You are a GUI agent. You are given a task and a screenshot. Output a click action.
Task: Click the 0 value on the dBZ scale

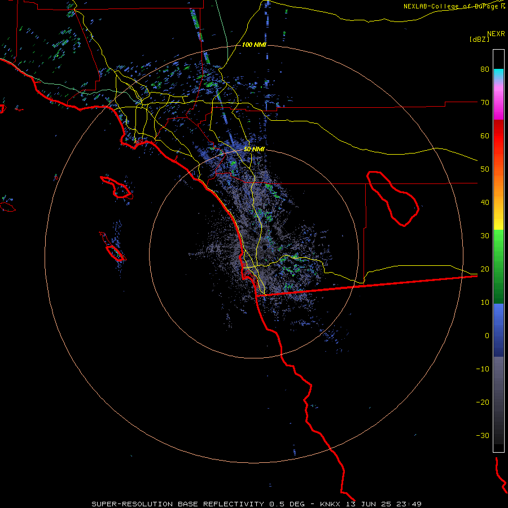point(487,336)
